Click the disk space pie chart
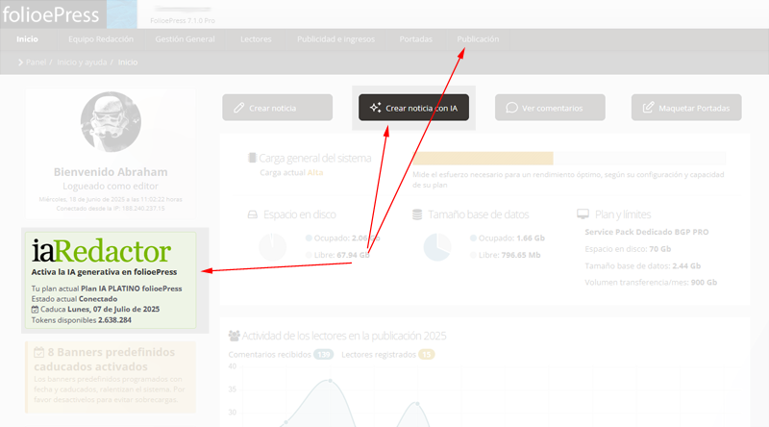Image resolution: width=769 pixels, height=427 pixels. click(272, 247)
